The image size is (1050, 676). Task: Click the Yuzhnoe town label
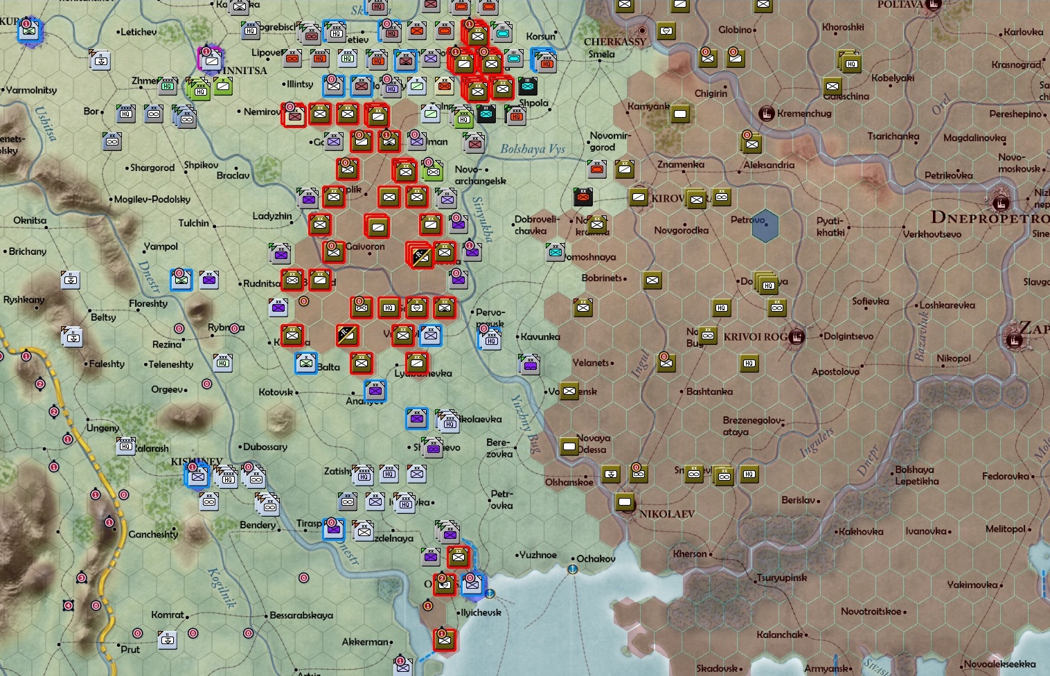click(538, 555)
